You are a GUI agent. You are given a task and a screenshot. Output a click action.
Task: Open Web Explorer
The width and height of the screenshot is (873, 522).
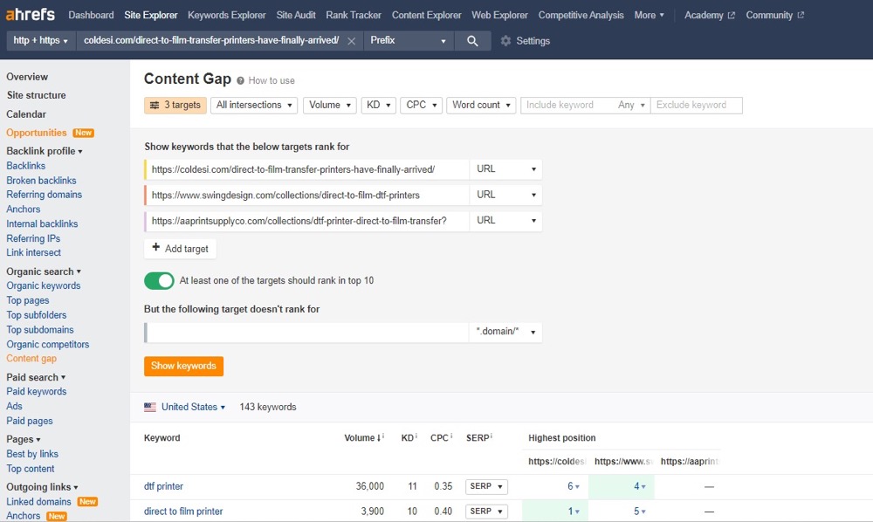499,15
